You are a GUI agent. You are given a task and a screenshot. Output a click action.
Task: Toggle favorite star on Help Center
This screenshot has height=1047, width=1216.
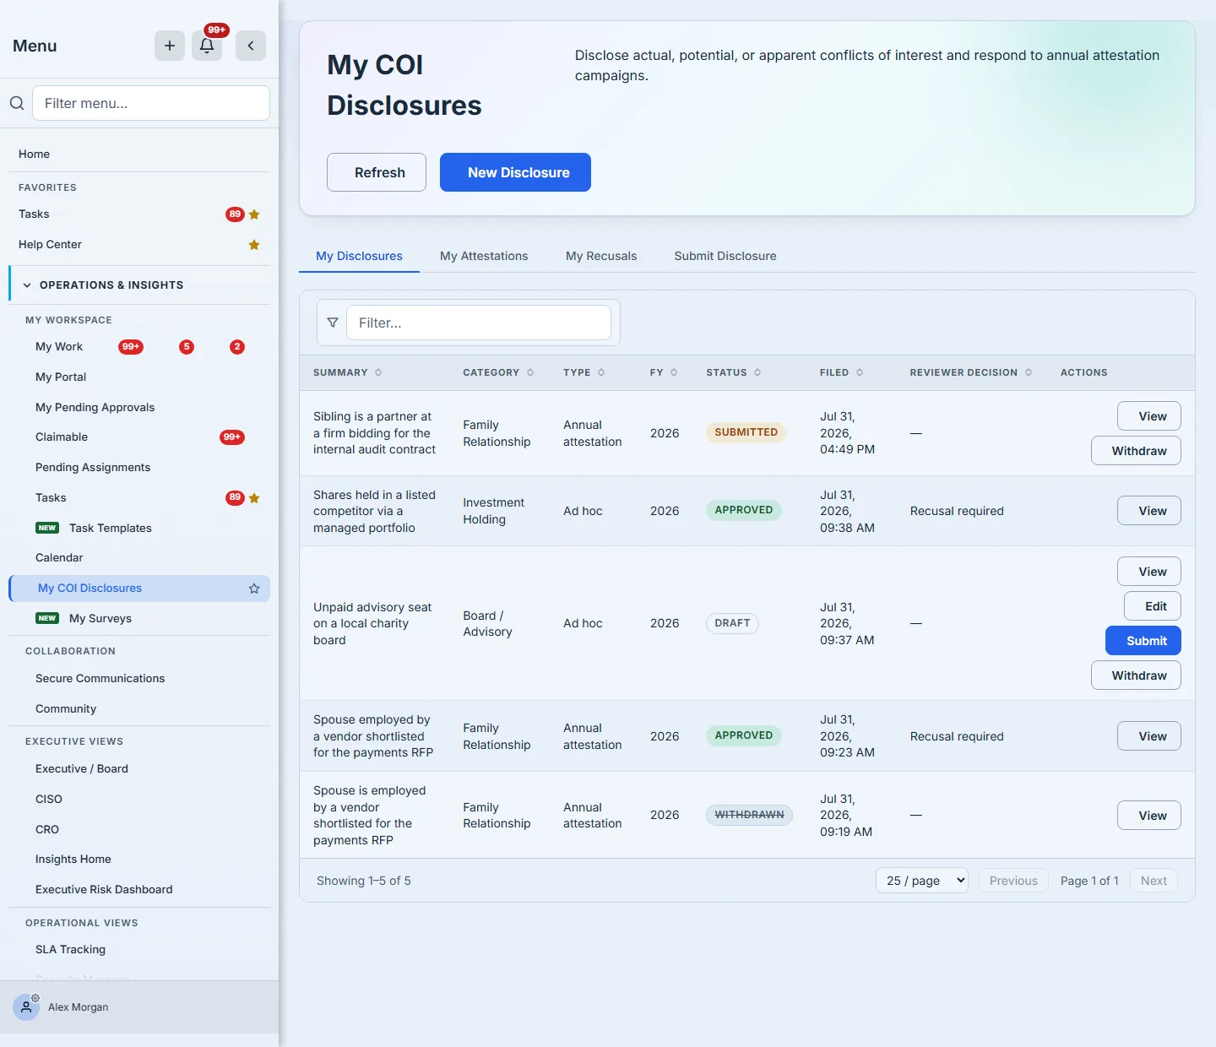pyautogui.click(x=254, y=245)
